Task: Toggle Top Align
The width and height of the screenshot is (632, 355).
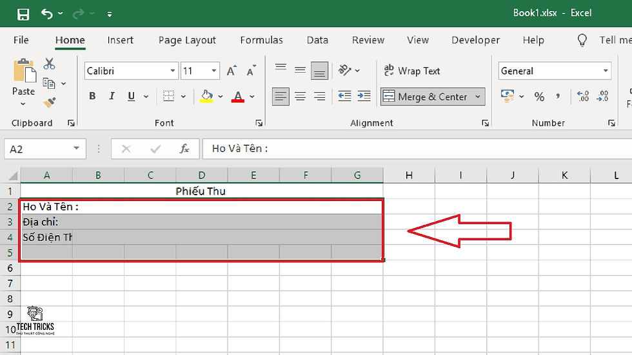Action: [x=281, y=68]
